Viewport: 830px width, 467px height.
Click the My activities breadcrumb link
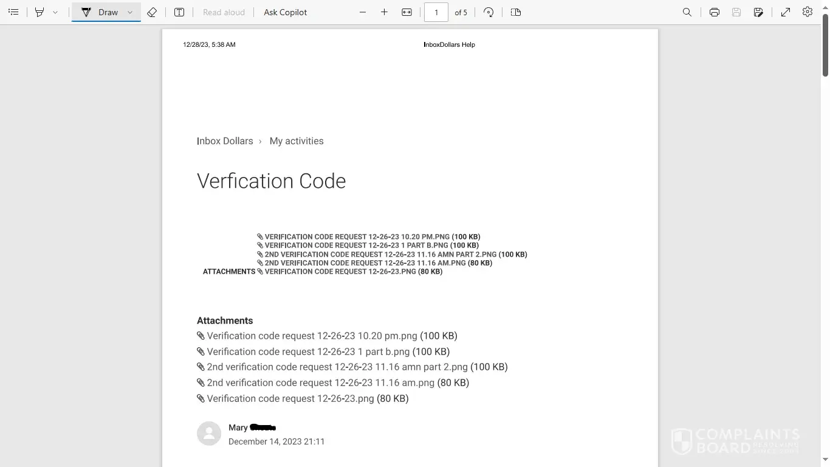coord(297,141)
